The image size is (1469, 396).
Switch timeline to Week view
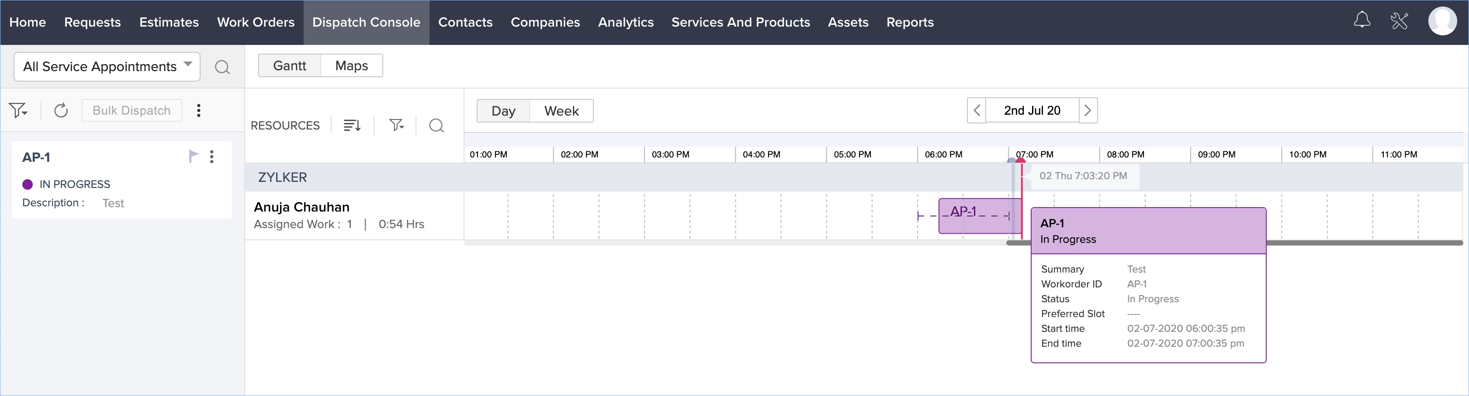point(561,111)
